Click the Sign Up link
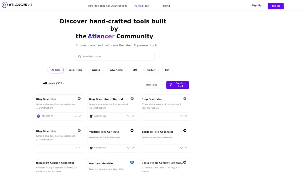This screenshot has width=306, height=172. (257, 5)
